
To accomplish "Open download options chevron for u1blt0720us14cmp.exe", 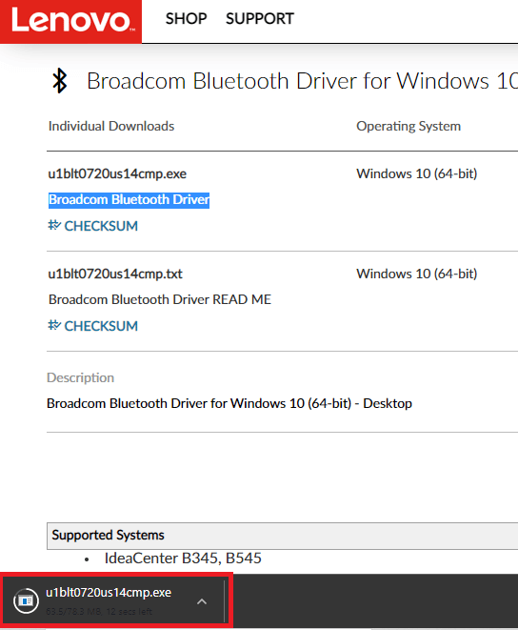I will (202, 601).
